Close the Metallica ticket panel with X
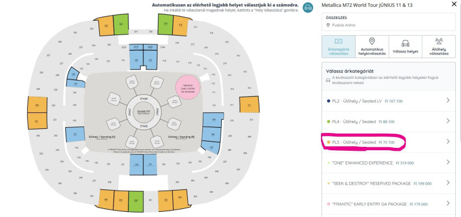The width and height of the screenshot is (461, 217). (454, 4)
